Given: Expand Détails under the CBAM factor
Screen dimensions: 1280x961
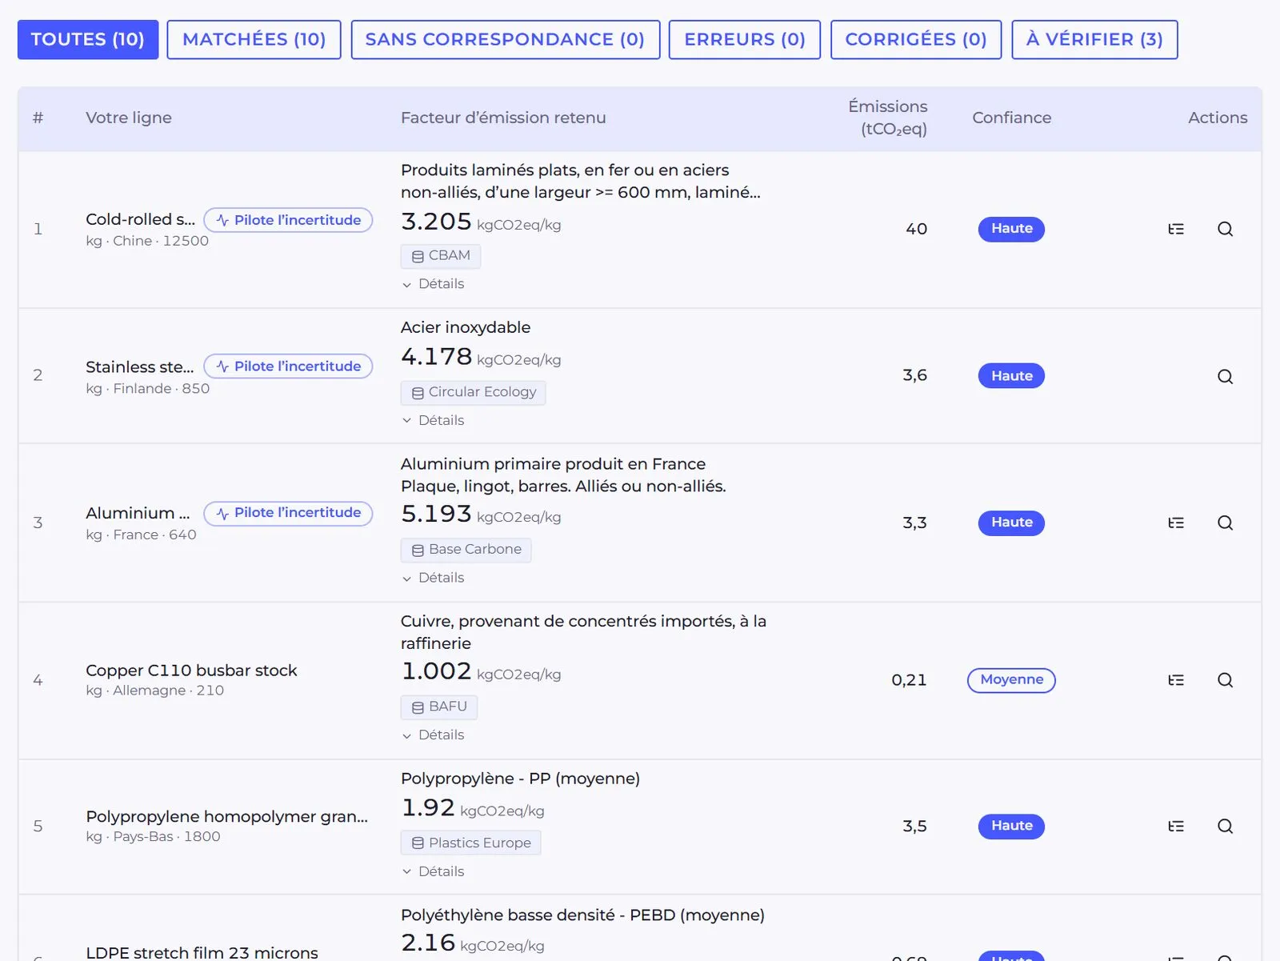Looking at the screenshot, I should 433,284.
